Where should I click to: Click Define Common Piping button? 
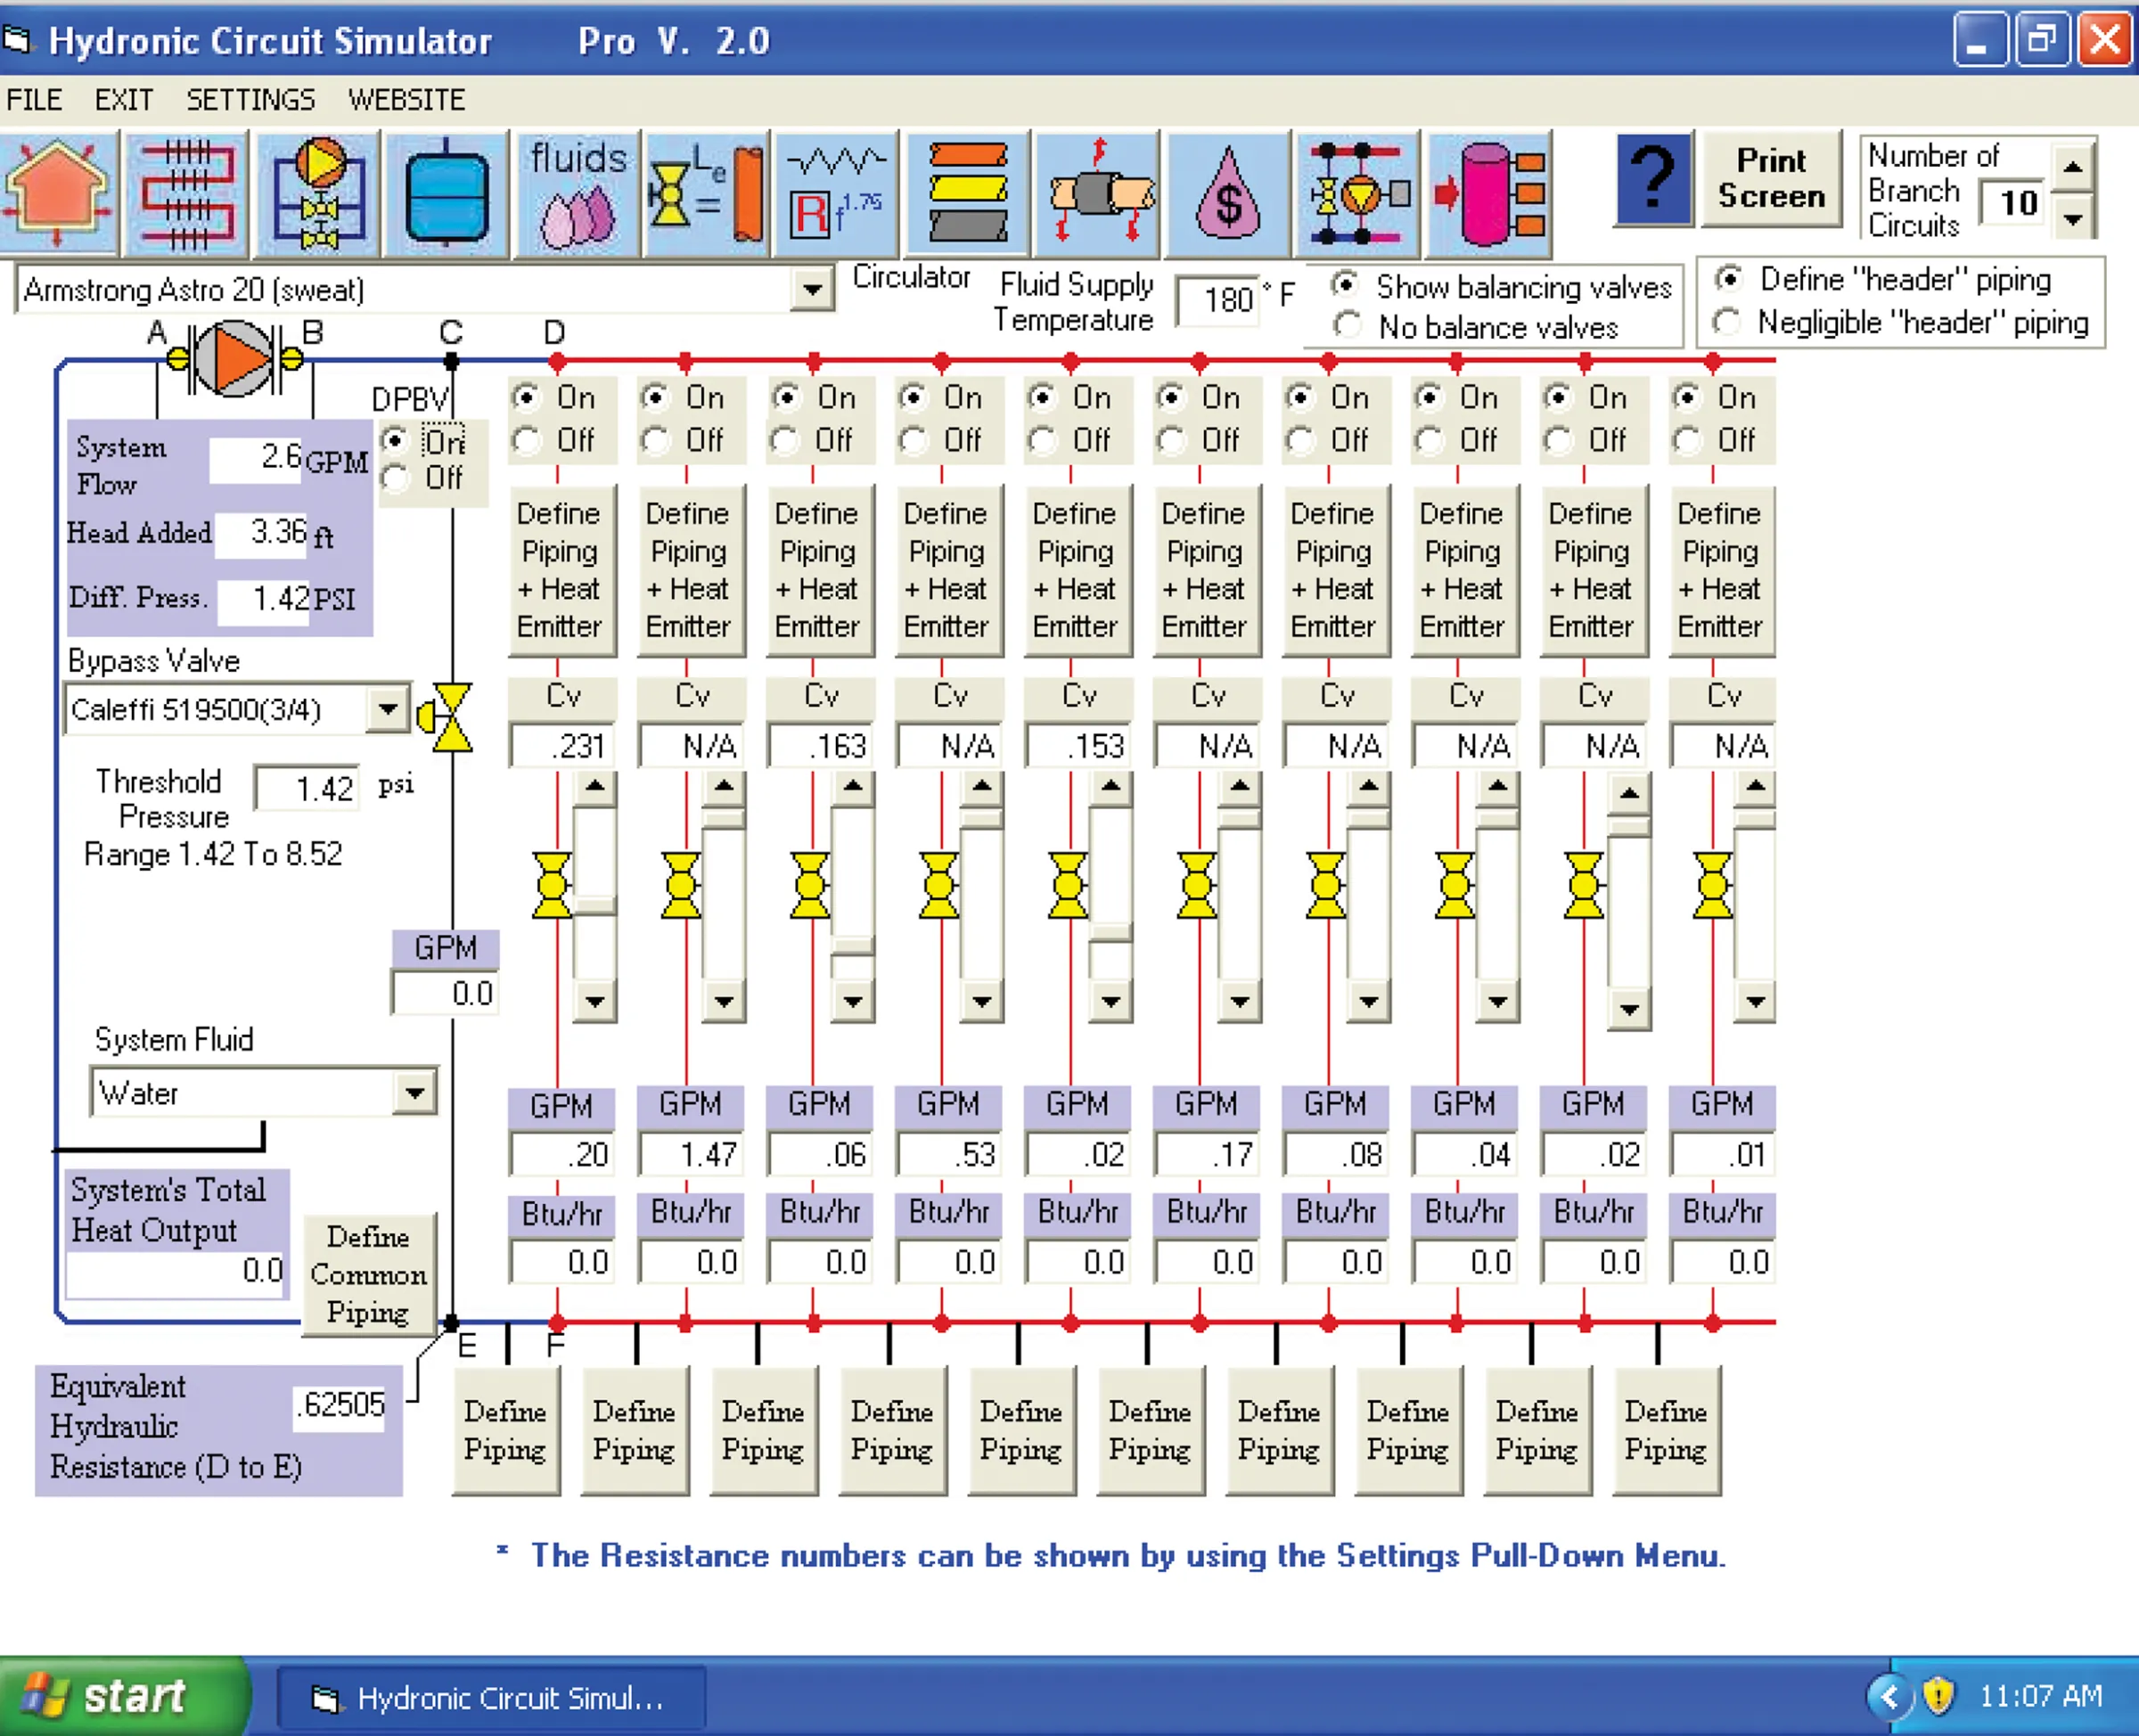[x=368, y=1274]
